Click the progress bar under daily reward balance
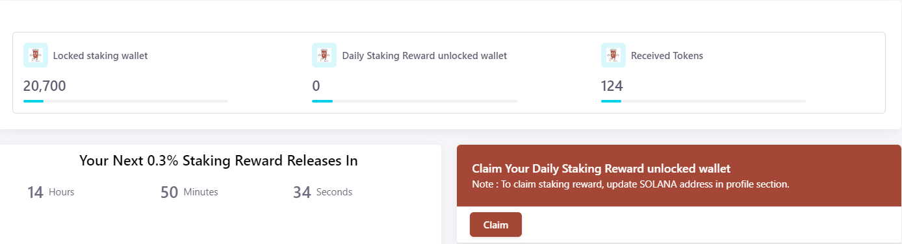This screenshot has width=902, height=244. pyautogui.click(x=415, y=101)
